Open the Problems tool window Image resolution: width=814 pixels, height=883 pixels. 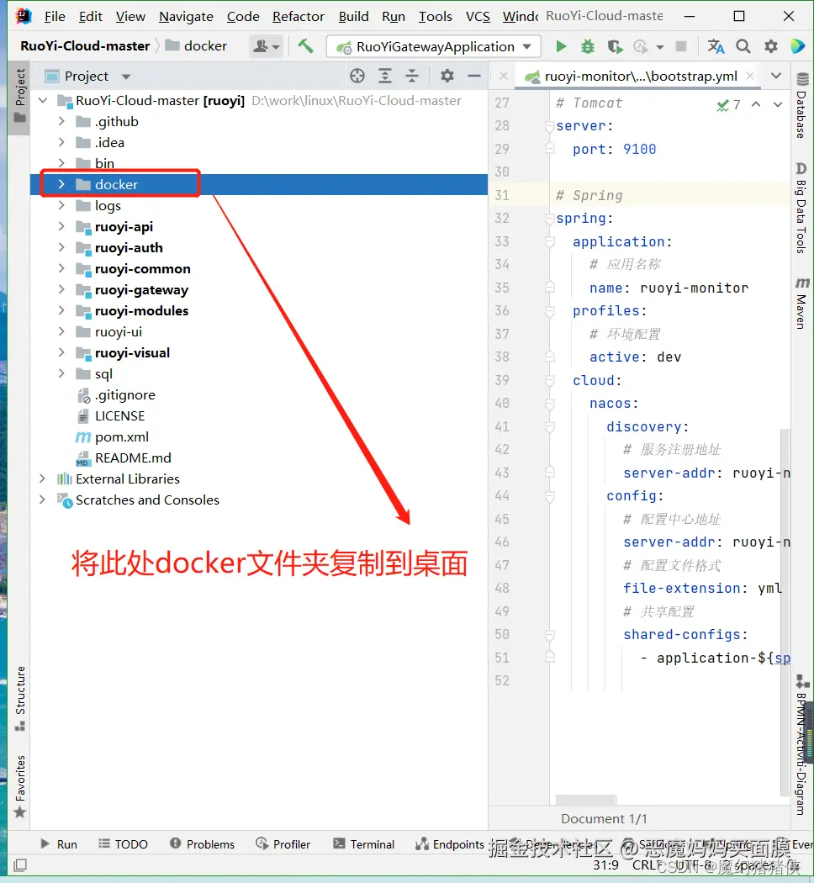click(202, 843)
